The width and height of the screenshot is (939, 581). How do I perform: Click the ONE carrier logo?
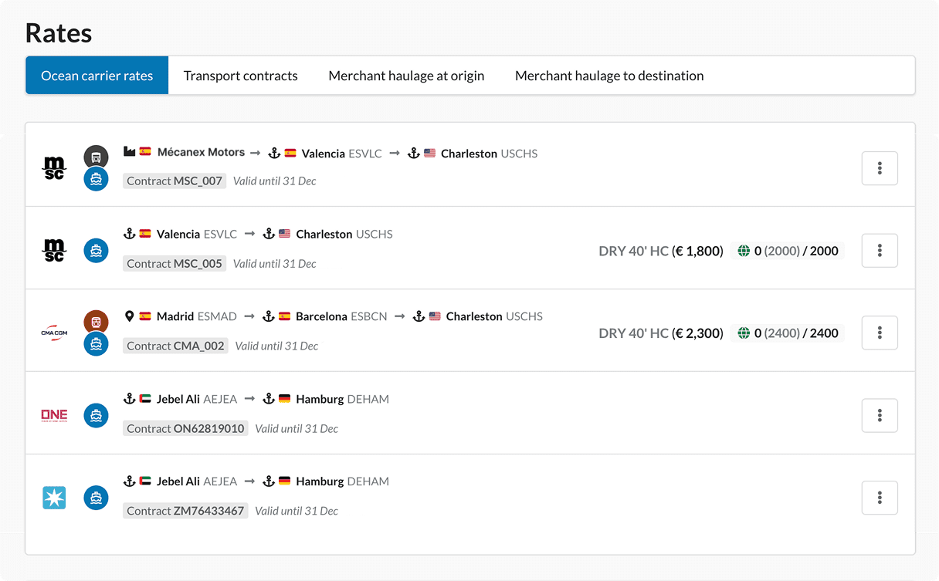pyautogui.click(x=54, y=415)
